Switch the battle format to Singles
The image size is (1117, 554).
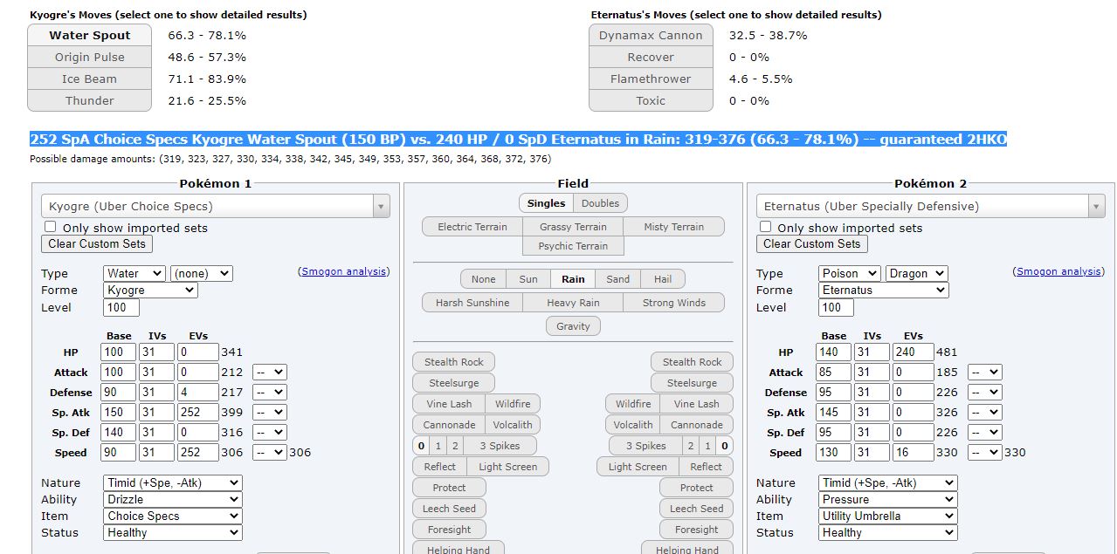pos(547,203)
